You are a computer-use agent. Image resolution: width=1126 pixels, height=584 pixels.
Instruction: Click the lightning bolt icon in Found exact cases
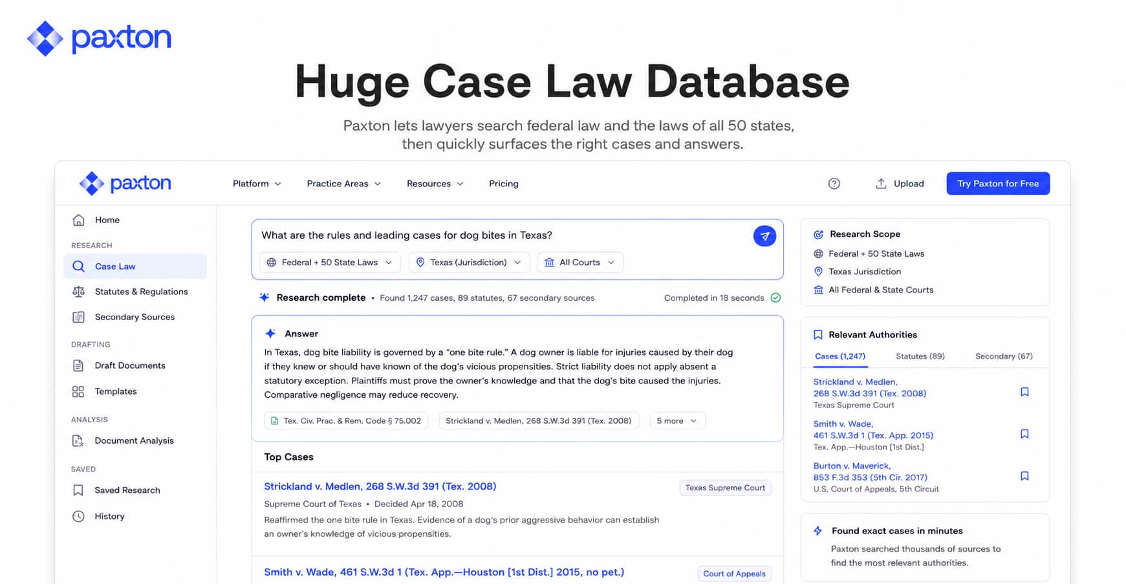tap(818, 531)
